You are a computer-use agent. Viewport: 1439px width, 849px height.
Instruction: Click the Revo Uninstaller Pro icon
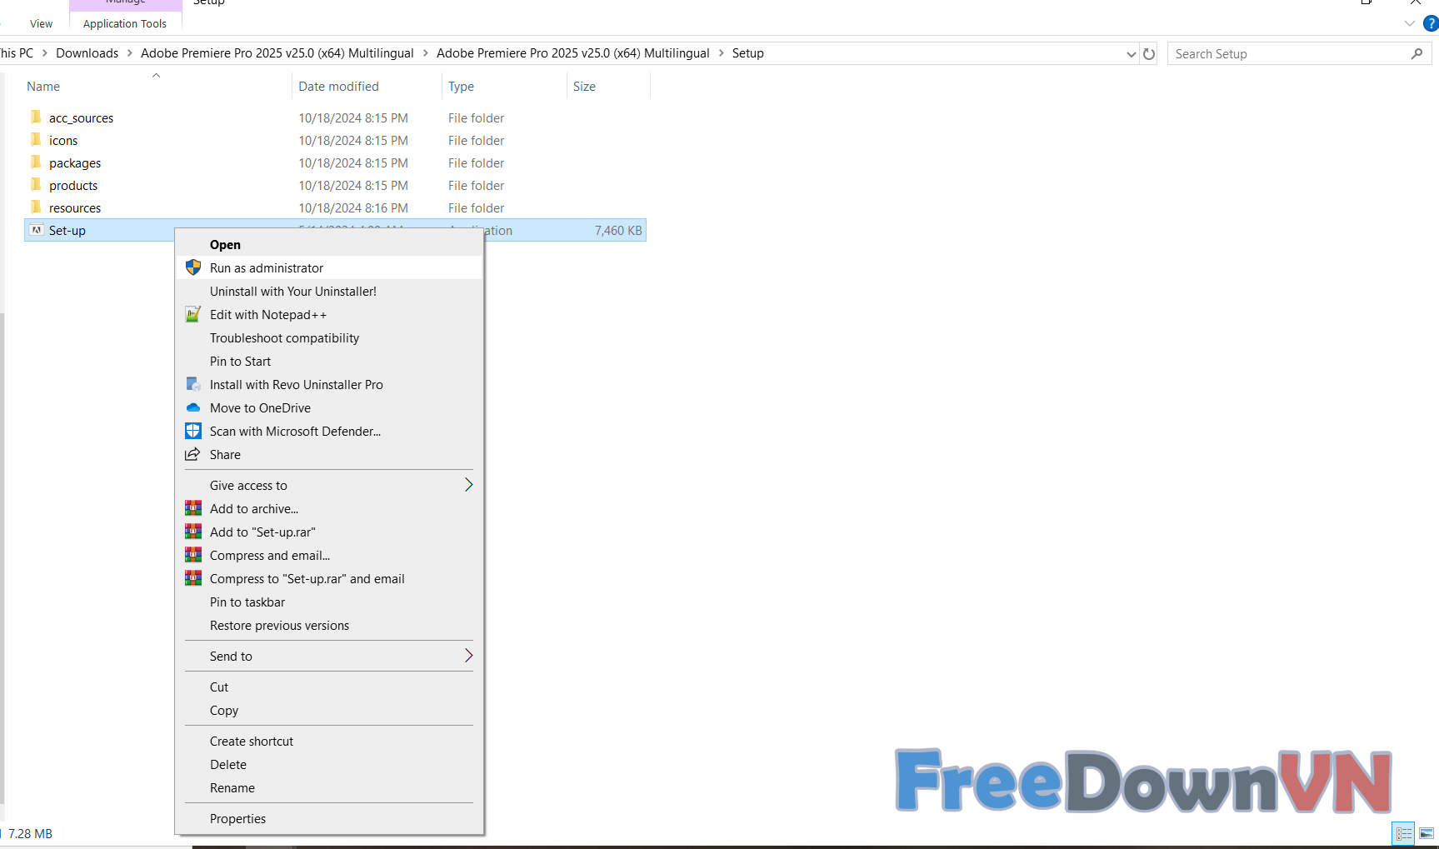(193, 384)
